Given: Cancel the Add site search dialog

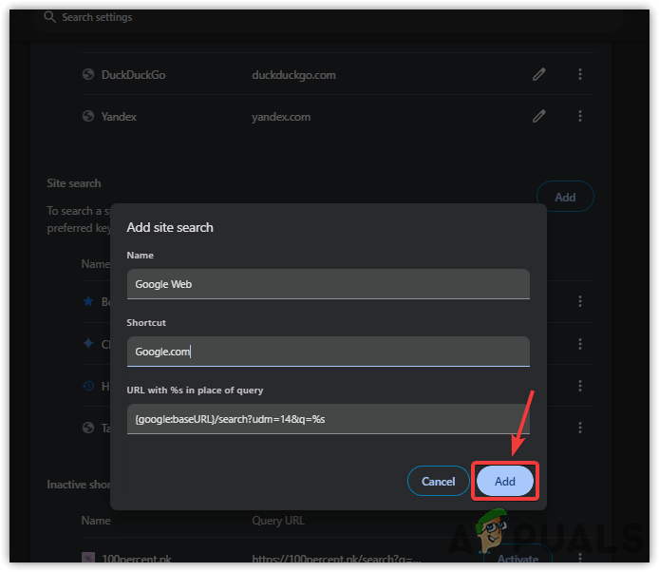Looking at the screenshot, I should click(x=438, y=481).
